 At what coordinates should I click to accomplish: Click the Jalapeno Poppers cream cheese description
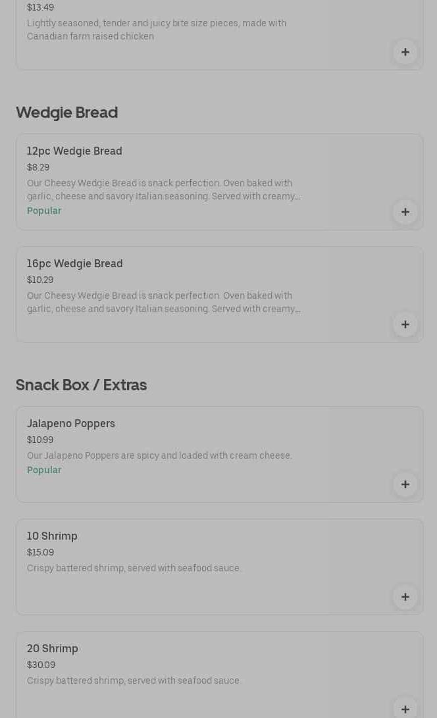[x=159, y=456]
